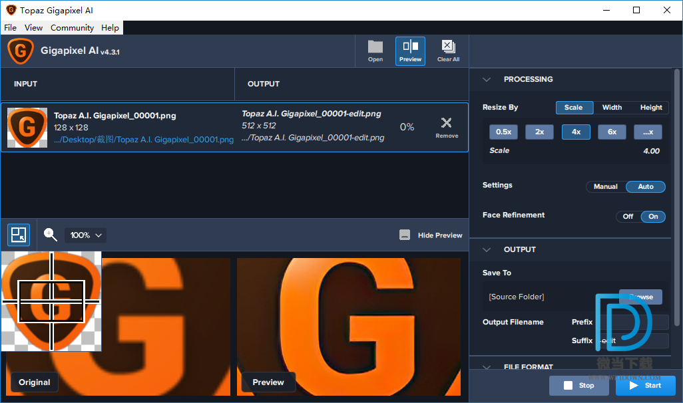The width and height of the screenshot is (683, 403).
Task: Collapse the OUTPUT section chevron
Action: 487,250
